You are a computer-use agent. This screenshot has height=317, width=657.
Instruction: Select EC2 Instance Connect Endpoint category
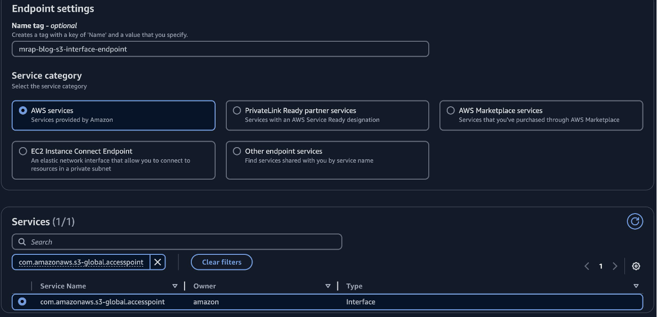[23, 151]
